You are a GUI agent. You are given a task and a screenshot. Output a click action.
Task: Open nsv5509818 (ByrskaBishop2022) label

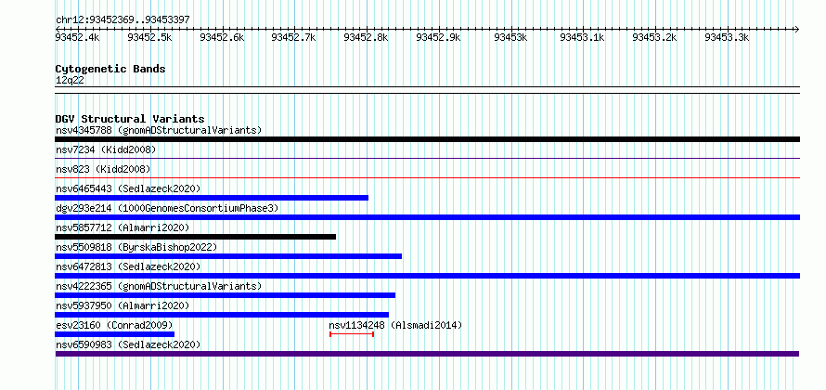point(136,247)
